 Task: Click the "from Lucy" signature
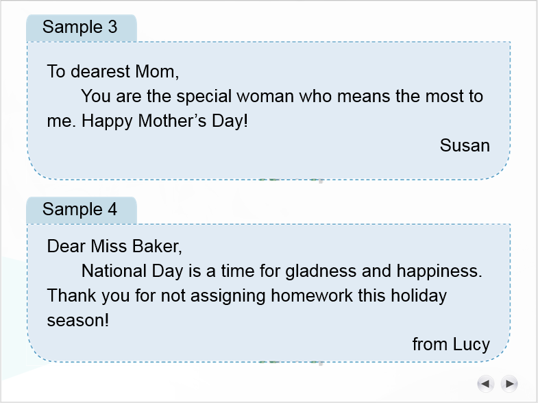tap(451, 344)
